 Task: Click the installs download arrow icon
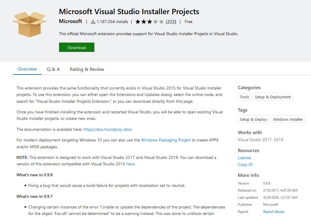pyautogui.click(x=93, y=22)
